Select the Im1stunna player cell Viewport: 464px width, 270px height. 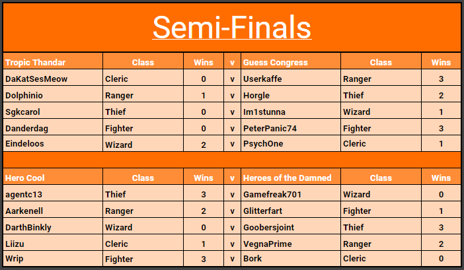(291, 111)
